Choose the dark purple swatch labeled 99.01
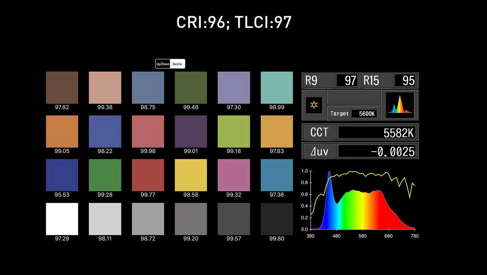 (191, 131)
